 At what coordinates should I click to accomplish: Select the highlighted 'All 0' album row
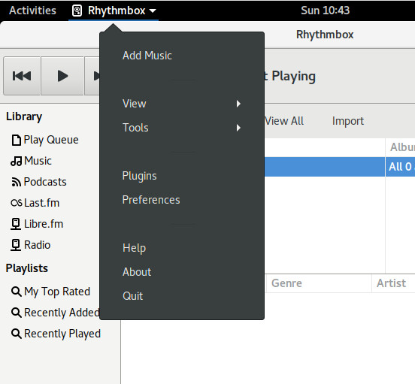(x=400, y=167)
